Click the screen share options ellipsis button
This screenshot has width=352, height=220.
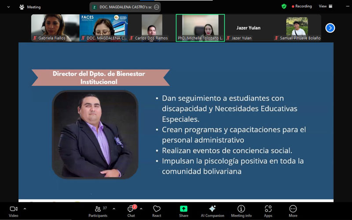(x=156, y=7)
